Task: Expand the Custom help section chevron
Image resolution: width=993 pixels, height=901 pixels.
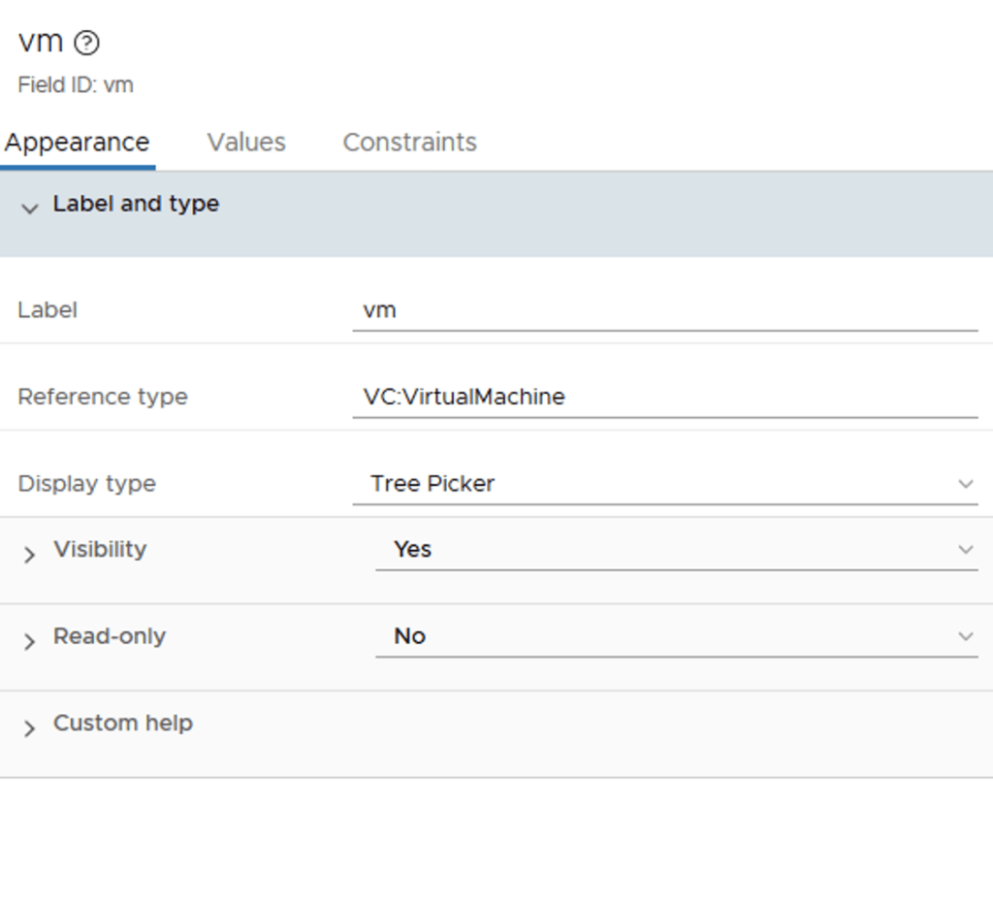Action: click(29, 728)
